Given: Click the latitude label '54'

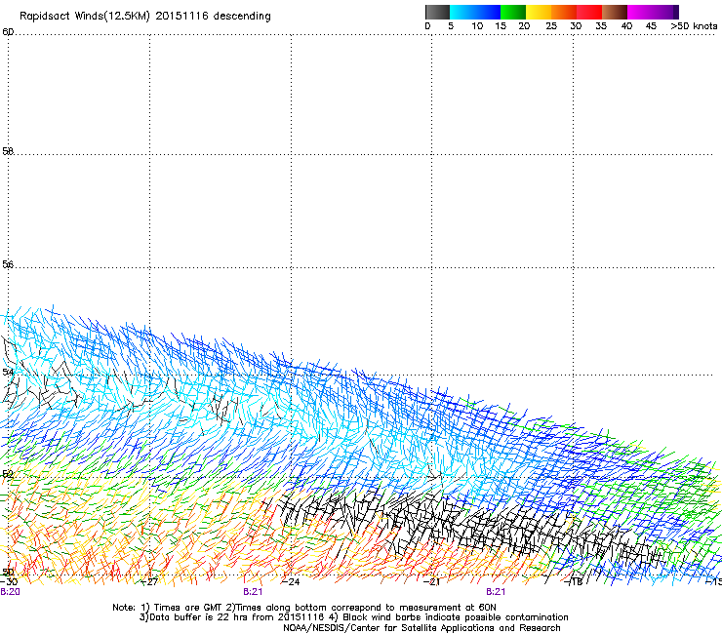Looking at the screenshot, I should click(x=8, y=372).
